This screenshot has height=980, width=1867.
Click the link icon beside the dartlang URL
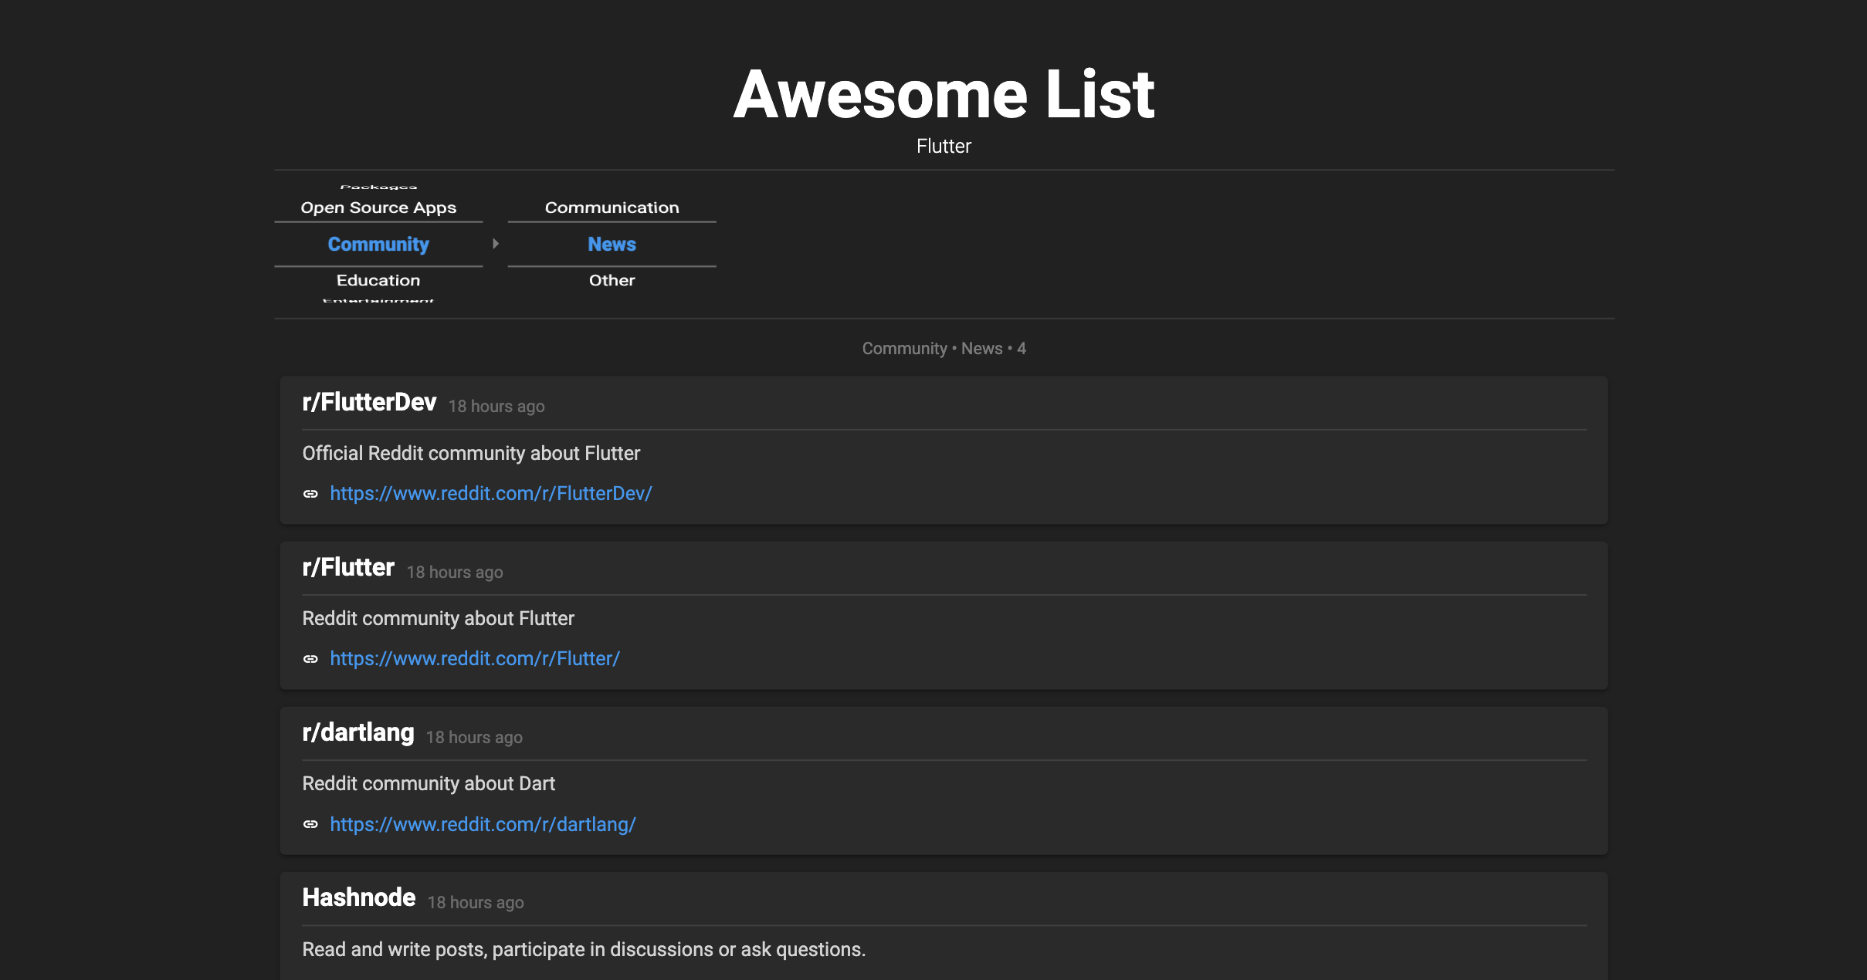tap(310, 825)
